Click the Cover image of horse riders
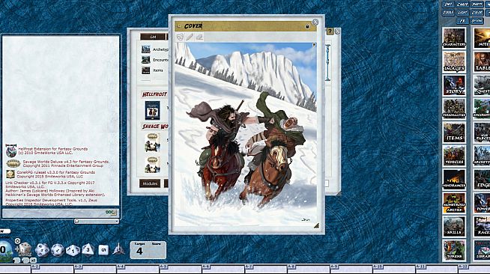This screenshot has height=274, width=490. click(245, 134)
